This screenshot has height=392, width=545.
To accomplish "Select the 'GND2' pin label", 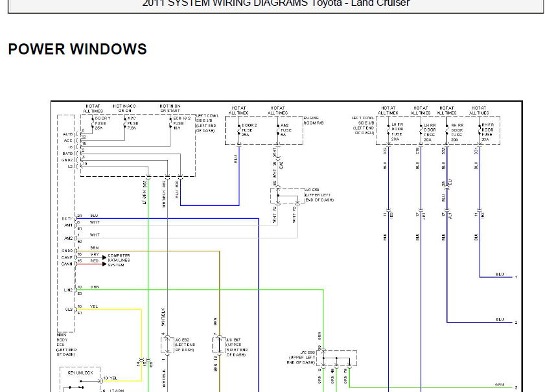I will click(x=67, y=160).
